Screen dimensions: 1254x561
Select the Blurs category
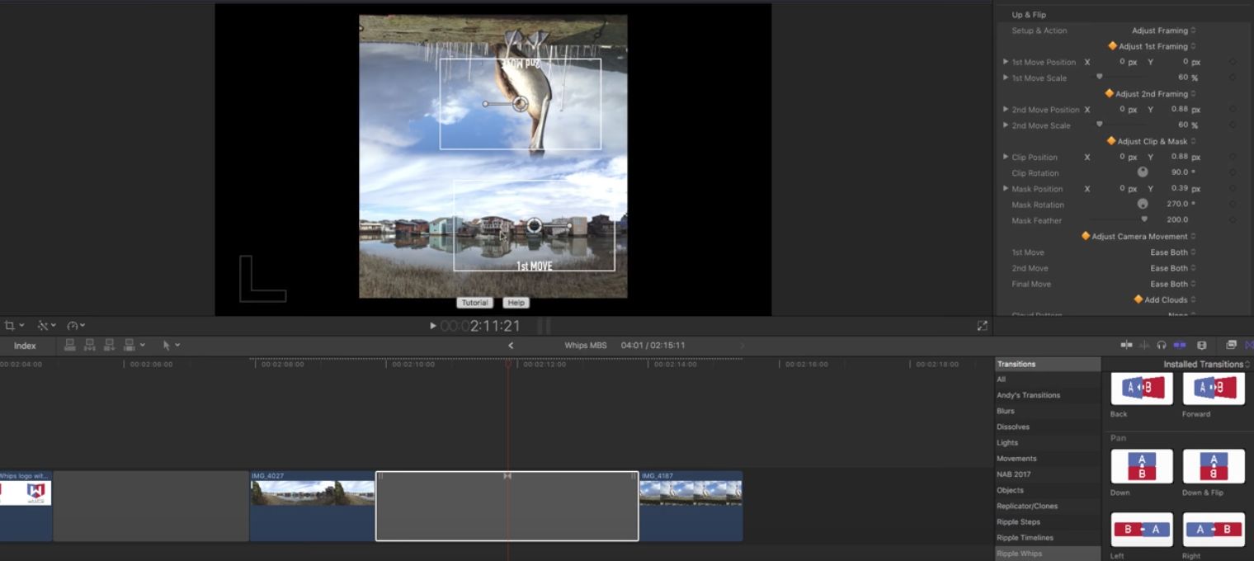(1048, 411)
